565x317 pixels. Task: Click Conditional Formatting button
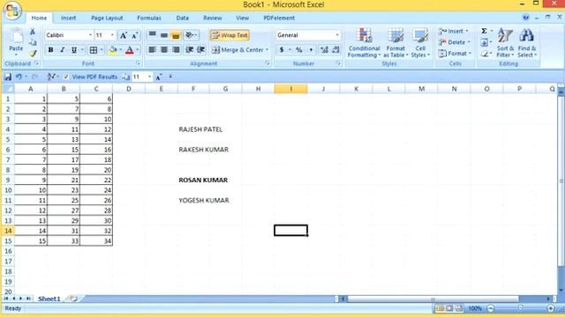pyautogui.click(x=365, y=43)
